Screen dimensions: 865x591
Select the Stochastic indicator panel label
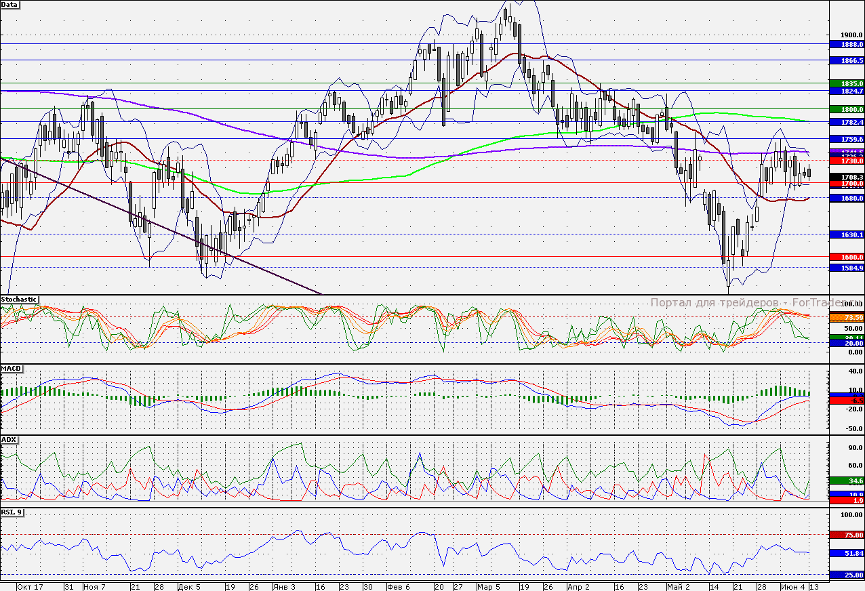(19, 299)
